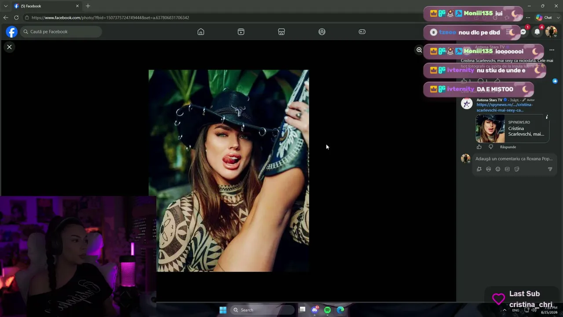Open the Windows Start menu
563x317 pixels.
[x=223, y=310]
